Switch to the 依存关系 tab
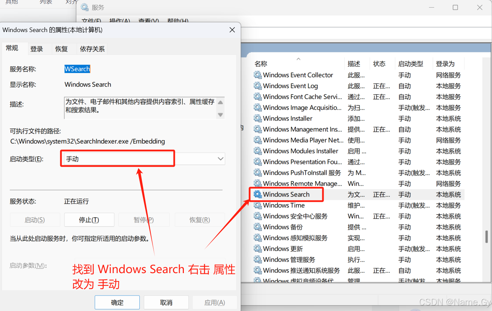 click(92, 49)
